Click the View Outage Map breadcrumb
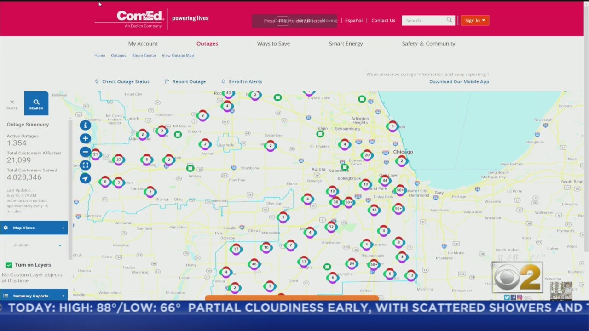Viewport: 589px width, 331px height. (x=178, y=55)
